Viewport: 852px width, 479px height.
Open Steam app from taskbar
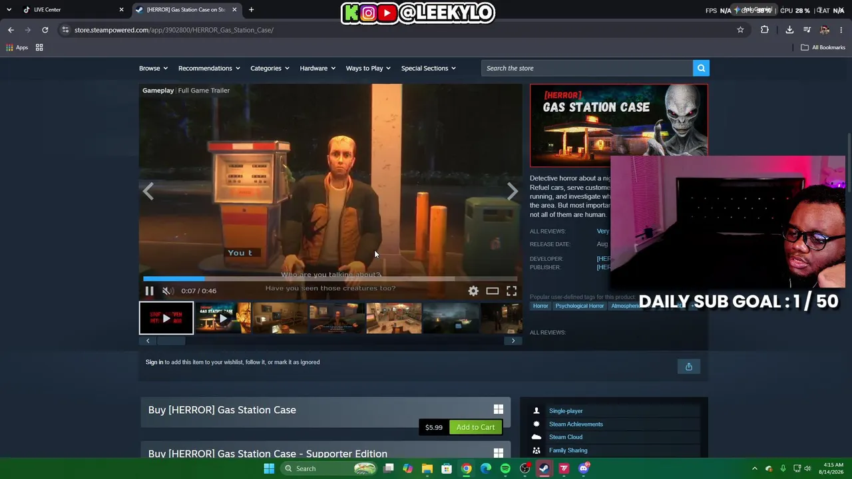544,468
